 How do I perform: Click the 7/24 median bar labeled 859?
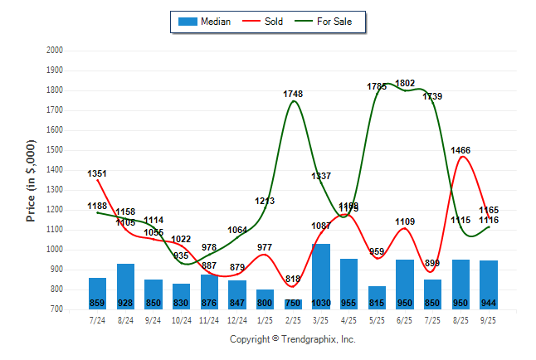[x=97, y=293]
